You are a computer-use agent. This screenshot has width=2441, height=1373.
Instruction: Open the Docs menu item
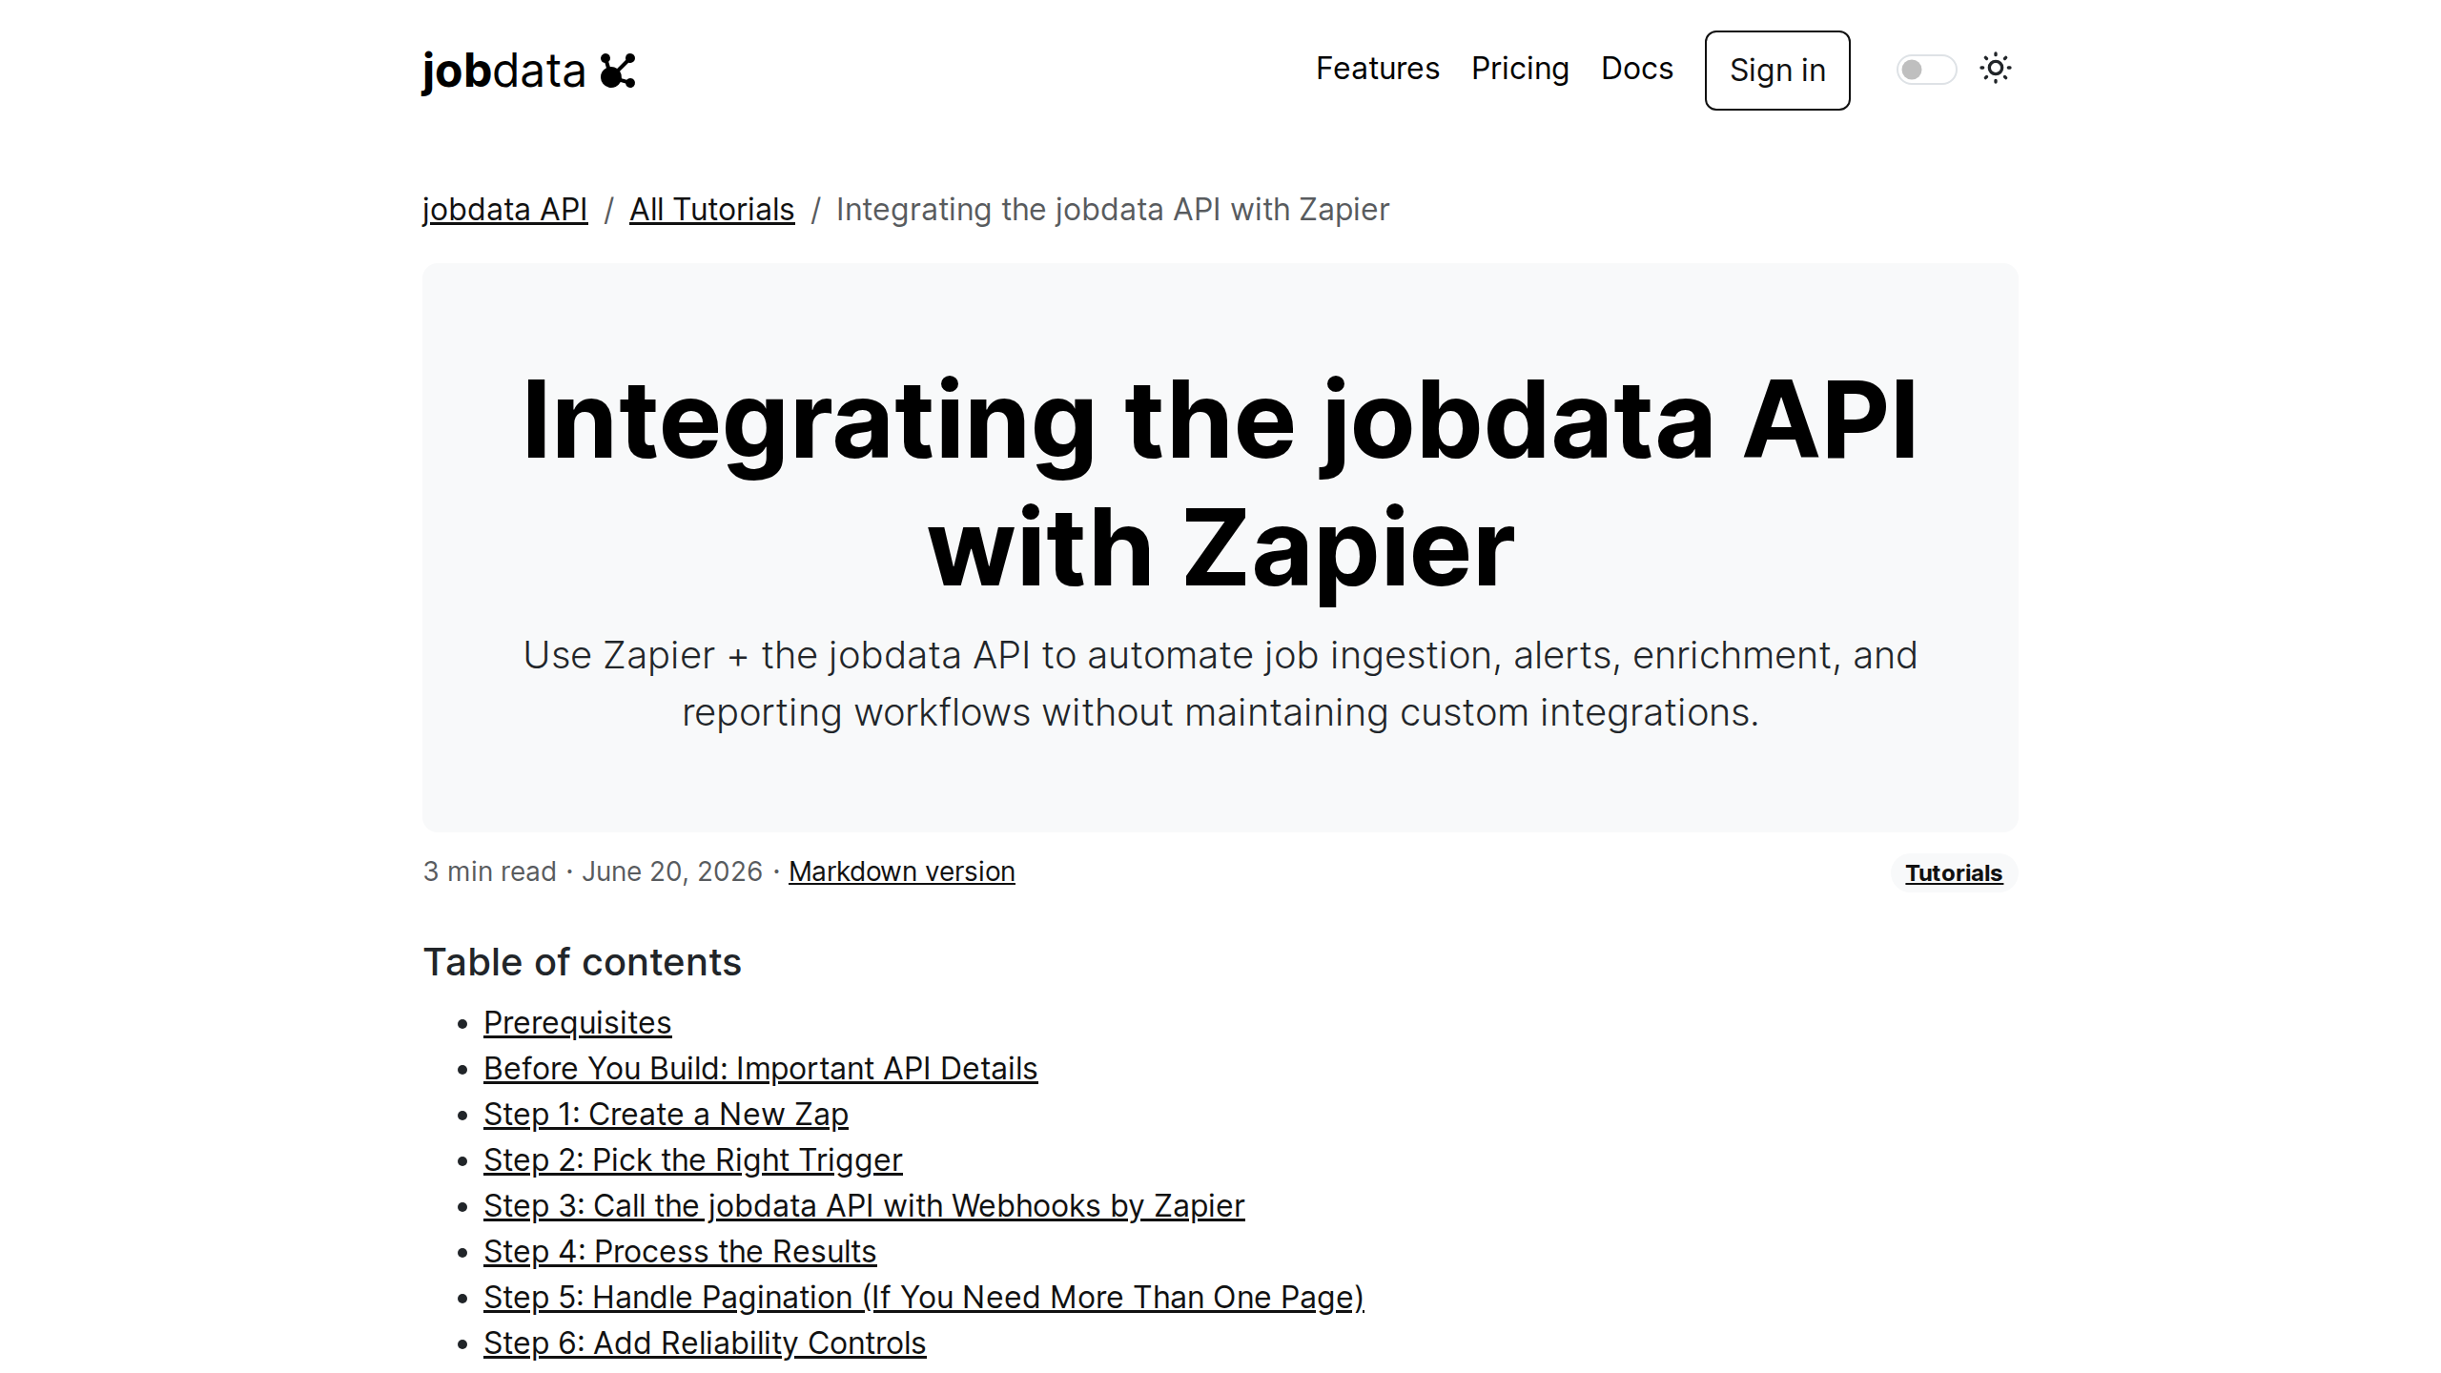pyautogui.click(x=1636, y=69)
